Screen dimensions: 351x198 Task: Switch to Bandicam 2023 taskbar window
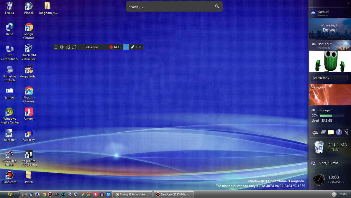173,194
